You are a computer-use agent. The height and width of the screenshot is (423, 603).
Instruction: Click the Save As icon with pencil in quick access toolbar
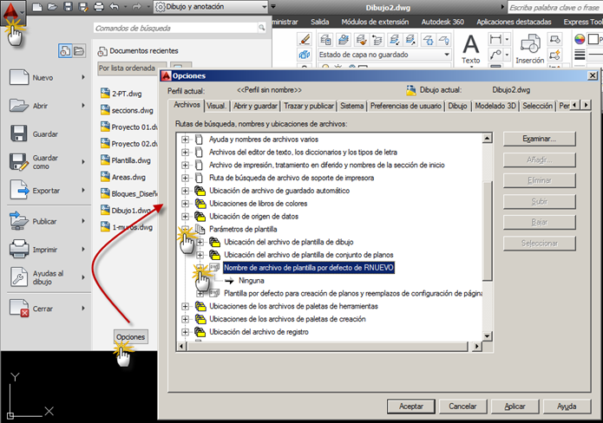[x=83, y=7]
